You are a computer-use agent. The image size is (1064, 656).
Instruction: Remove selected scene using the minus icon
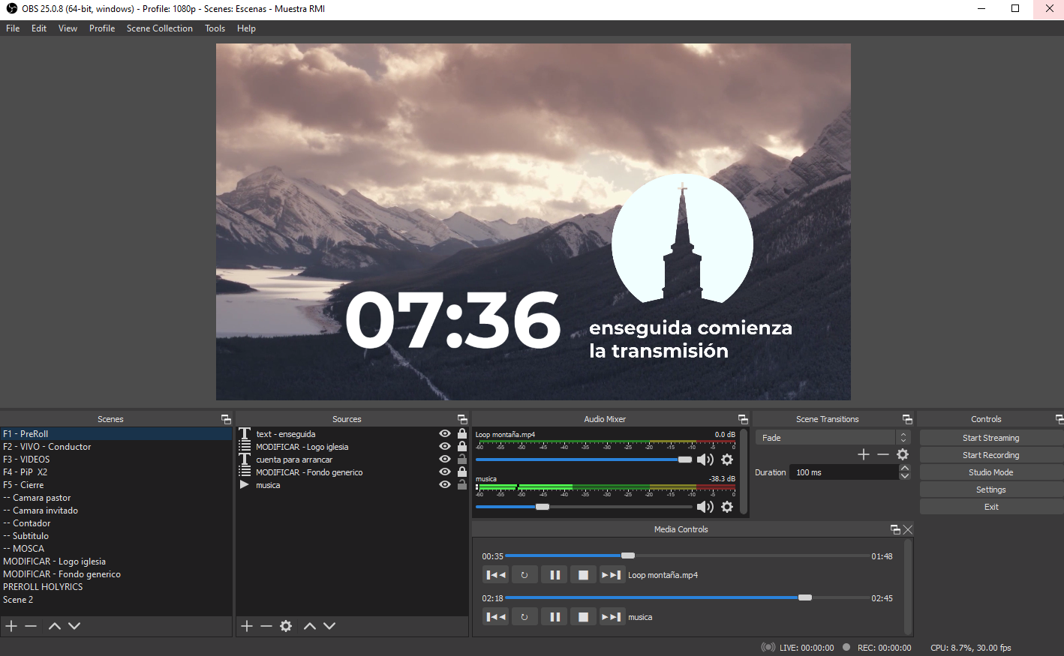31,626
